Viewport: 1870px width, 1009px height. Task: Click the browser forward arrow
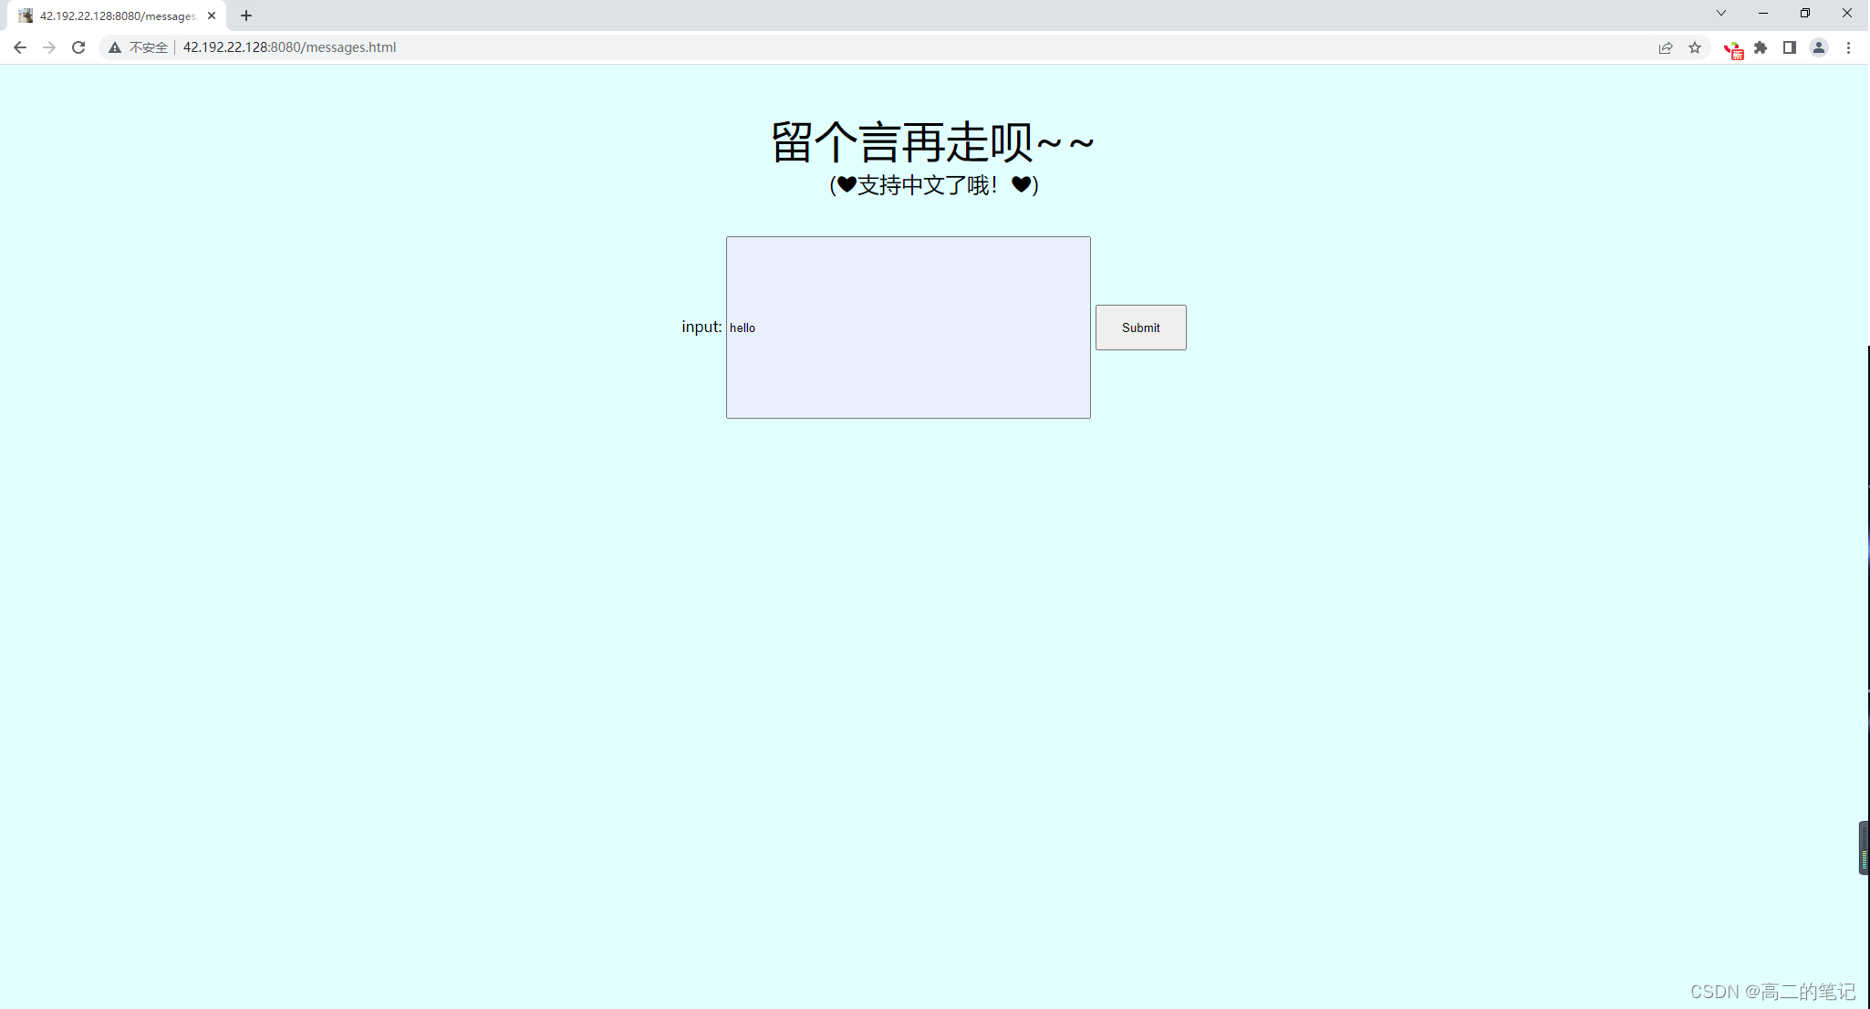pyautogui.click(x=49, y=47)
